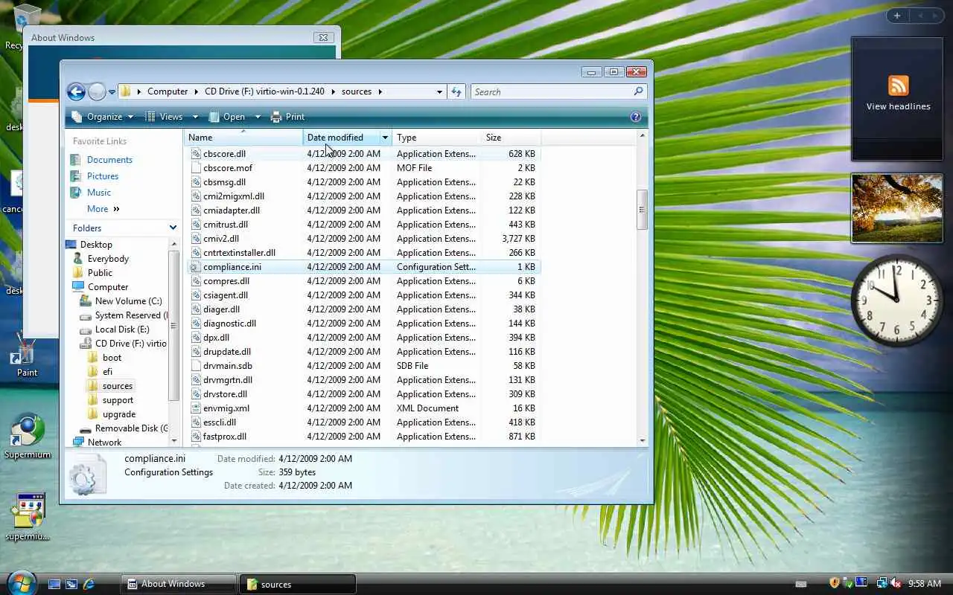Open Date modified column filter dropdown
Viewport: 953px width, 595px height.
coord(385,138)
